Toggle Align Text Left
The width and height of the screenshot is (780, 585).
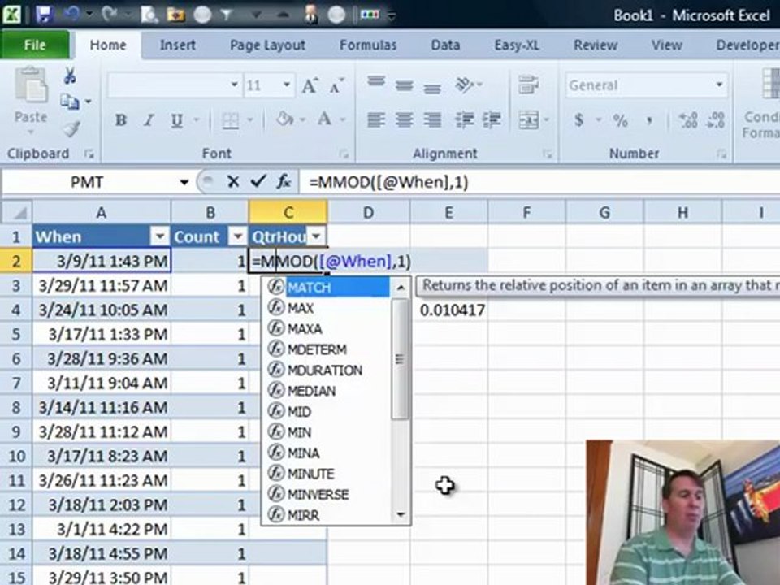tap(376, 120)
